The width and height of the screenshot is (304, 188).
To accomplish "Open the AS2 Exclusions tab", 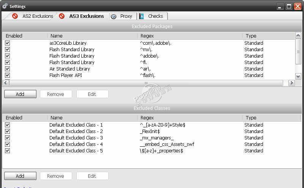I will coord(32,16).
